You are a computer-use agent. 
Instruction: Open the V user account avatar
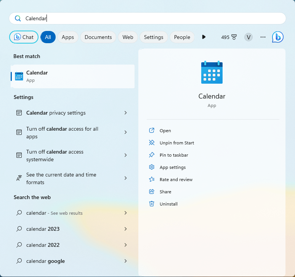[249, 37]
